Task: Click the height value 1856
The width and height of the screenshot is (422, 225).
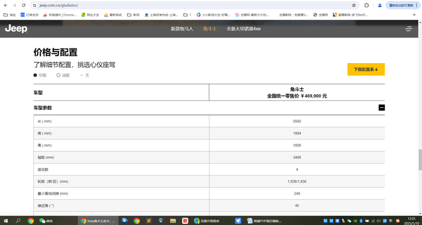Action: (x=297, y=145)
